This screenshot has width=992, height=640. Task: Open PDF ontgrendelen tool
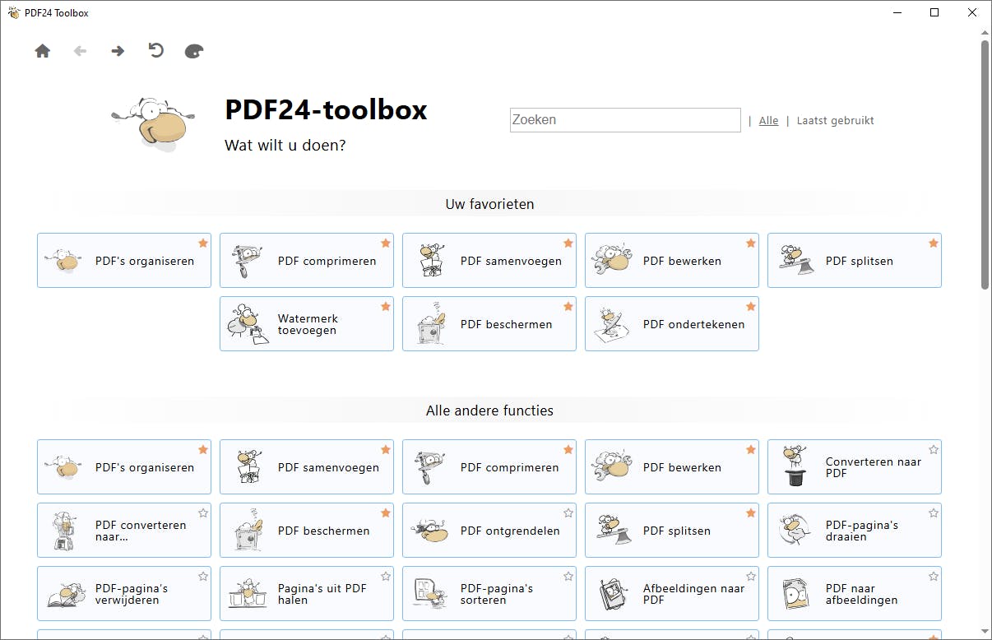point(489,531)
